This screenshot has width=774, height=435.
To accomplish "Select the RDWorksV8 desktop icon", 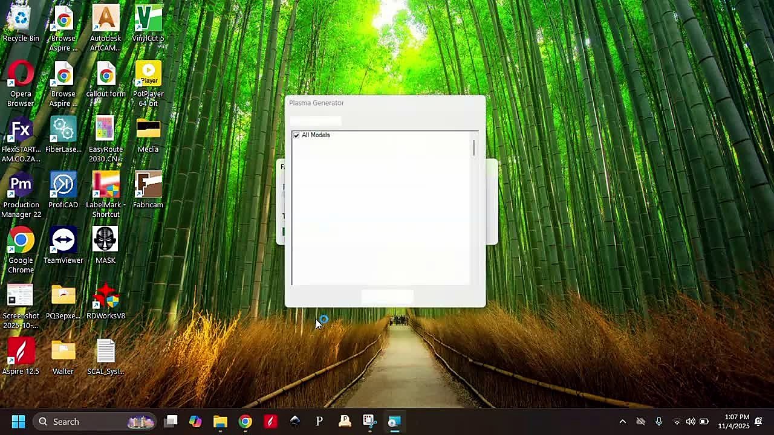I will pyautogui.click(x=105, y=302).
